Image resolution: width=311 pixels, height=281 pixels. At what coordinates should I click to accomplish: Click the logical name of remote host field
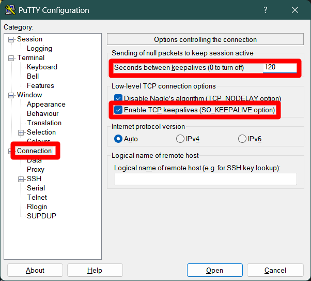(x=206, y=179)
